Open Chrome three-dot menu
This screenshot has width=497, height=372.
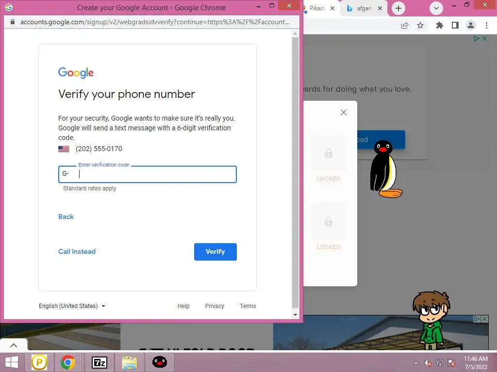[x=486, y=25]
